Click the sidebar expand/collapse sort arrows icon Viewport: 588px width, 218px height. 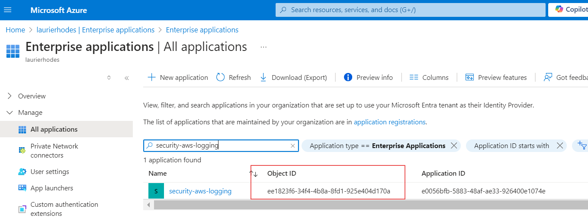(109, 78)
